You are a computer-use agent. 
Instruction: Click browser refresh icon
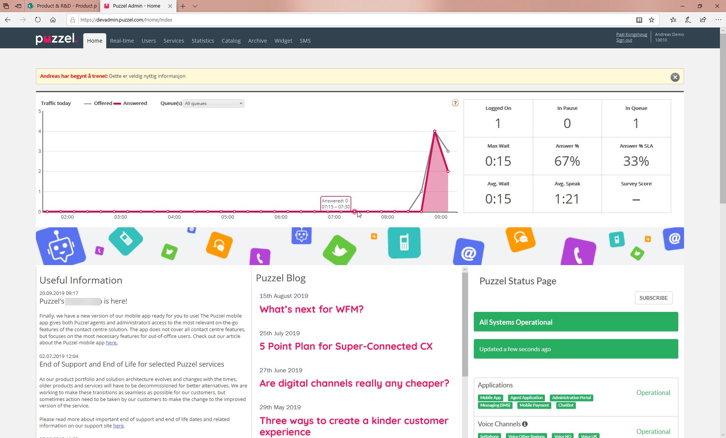pyautogui.click(x=38, y=20)
